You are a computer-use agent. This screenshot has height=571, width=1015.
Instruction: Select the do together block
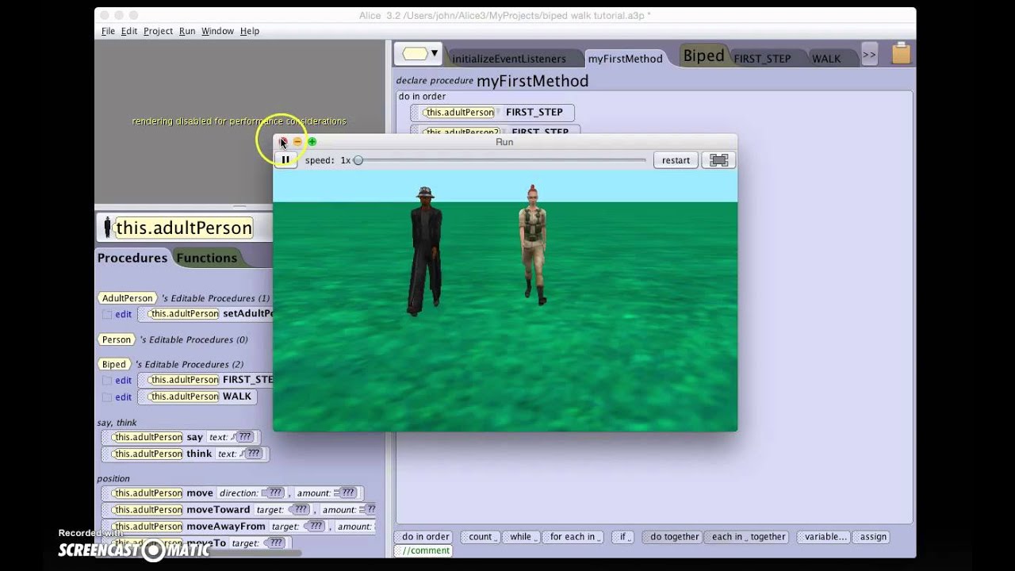tap(673, 537)
